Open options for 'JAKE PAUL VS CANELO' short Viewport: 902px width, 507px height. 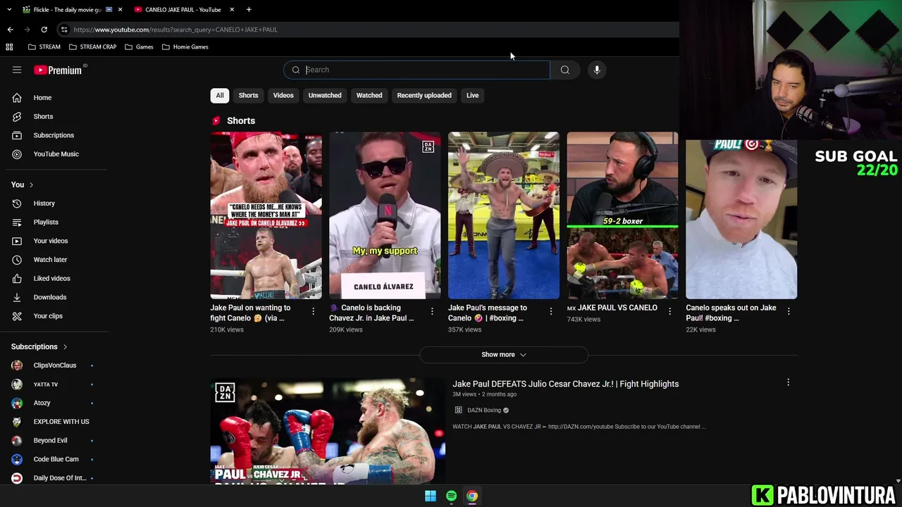tap(669, 311)
